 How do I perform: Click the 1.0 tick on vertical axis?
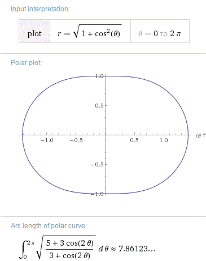click(99, 76)
